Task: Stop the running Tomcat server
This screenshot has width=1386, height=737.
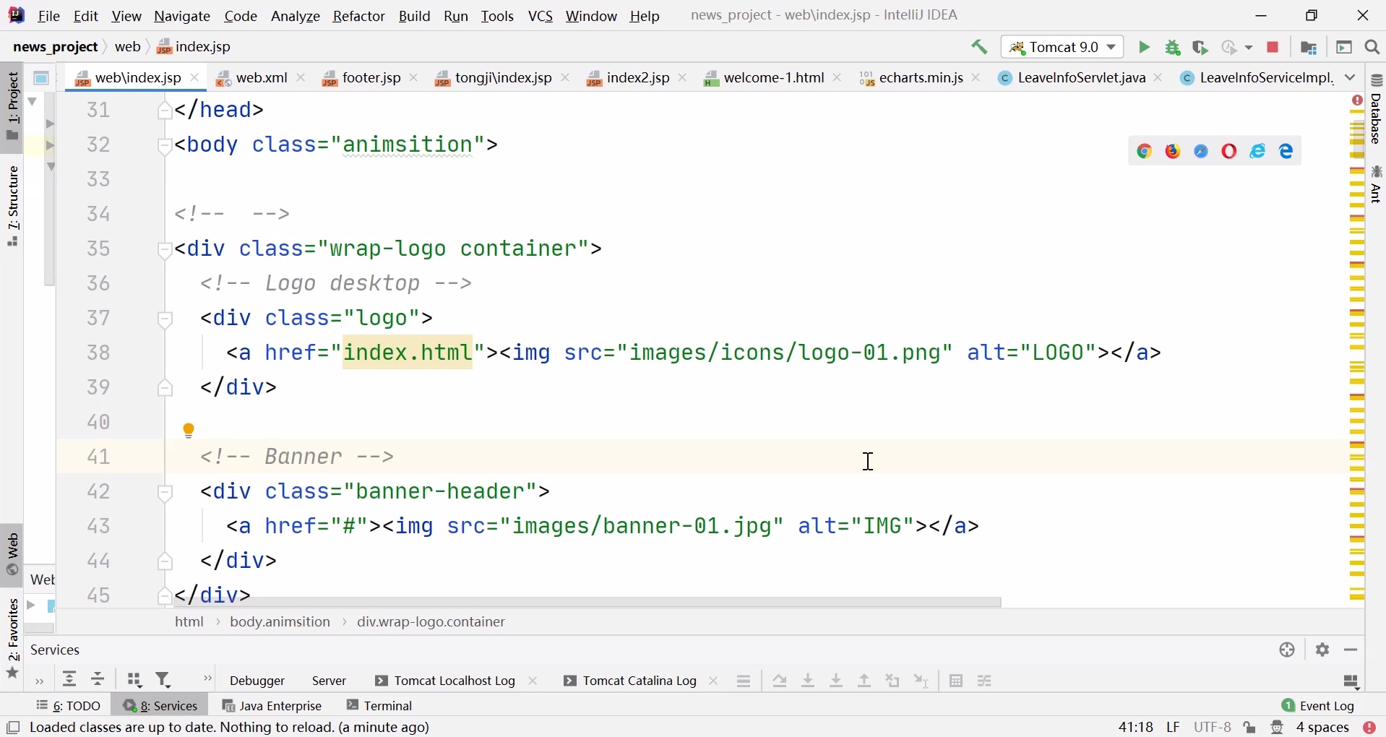Action: [1274, 48]
